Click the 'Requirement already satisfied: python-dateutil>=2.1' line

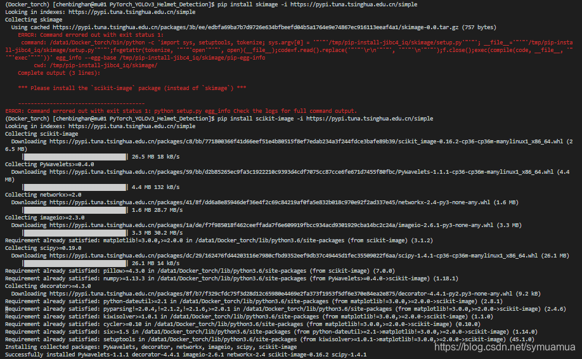click(254, 301)
